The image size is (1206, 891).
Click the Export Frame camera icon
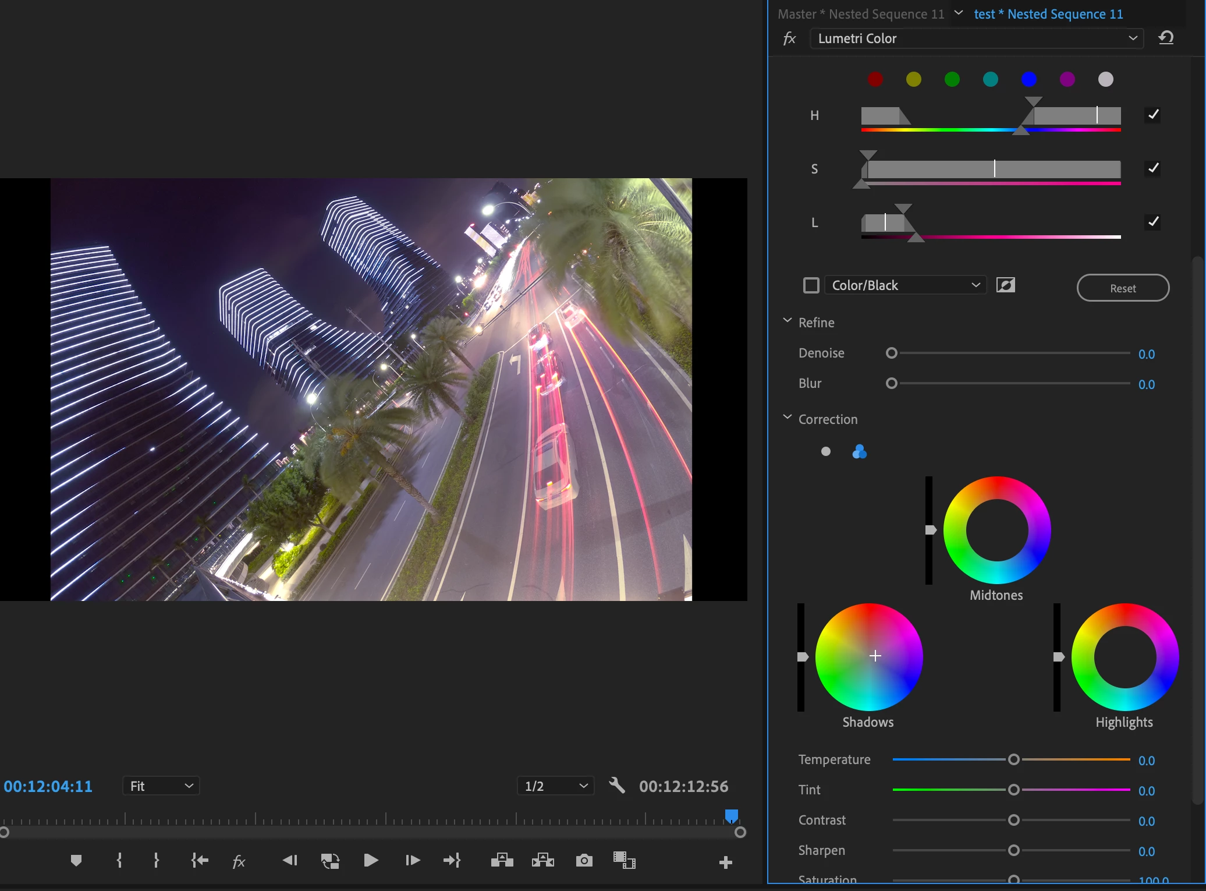584,860
